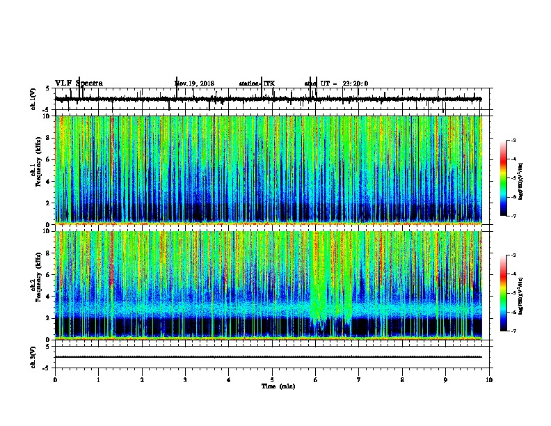This screenshot has height=426, width=551.
Task: Click the 8 tick label on Time axis
Action: [402, 380]
